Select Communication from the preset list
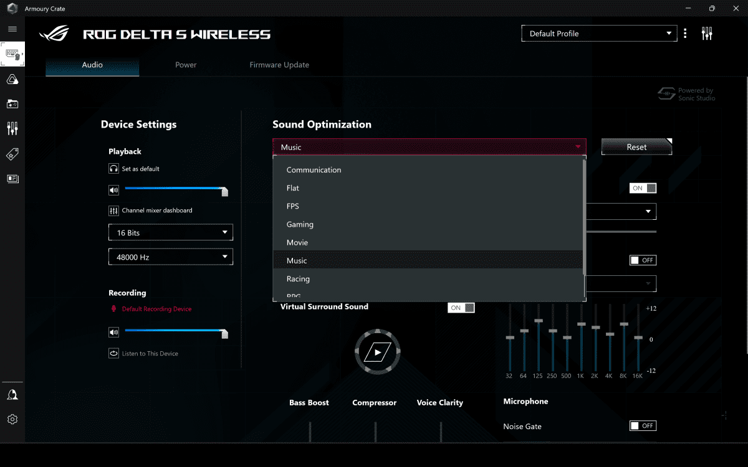Image resolution: width=748 pixels, height=467 pixels. (428, 170)
